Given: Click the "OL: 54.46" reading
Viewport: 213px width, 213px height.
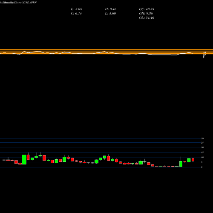Looking at the screenshot, I should point(147,18).
